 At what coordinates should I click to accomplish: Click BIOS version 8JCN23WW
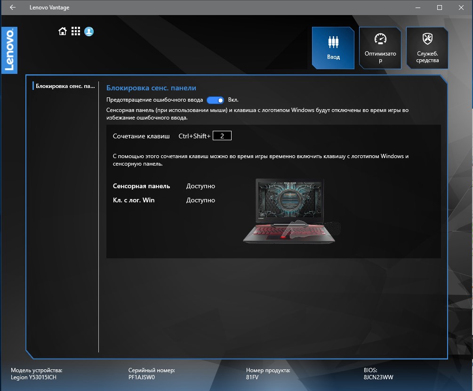378,377
